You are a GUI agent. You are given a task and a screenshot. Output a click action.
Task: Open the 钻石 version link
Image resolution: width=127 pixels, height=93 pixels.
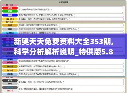pos(10,59)
